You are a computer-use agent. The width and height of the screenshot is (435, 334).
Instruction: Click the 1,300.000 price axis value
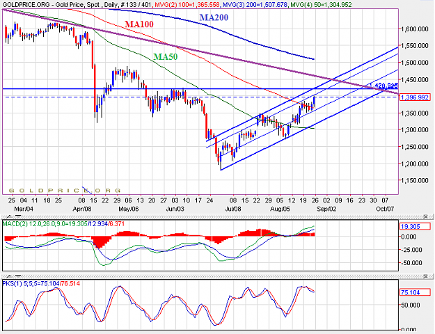point(415,130)
